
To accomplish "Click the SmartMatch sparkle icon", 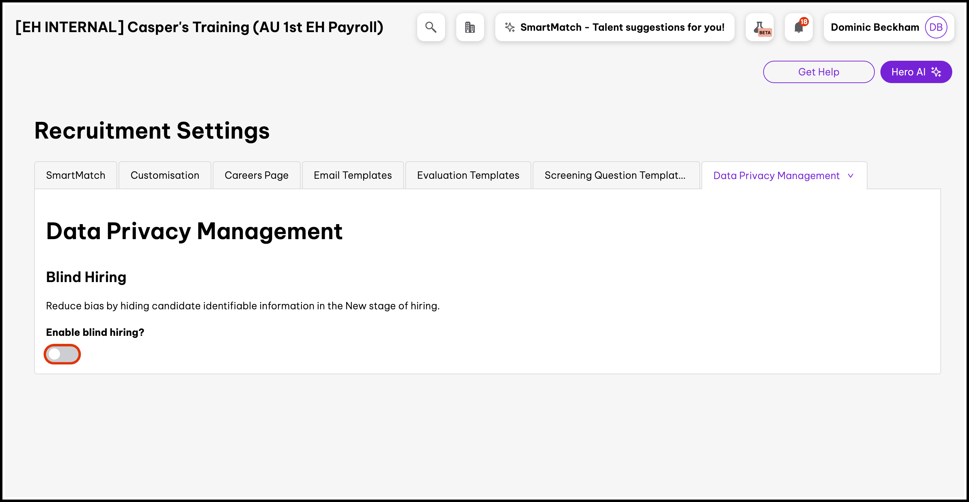I will [x=510, y=27].
